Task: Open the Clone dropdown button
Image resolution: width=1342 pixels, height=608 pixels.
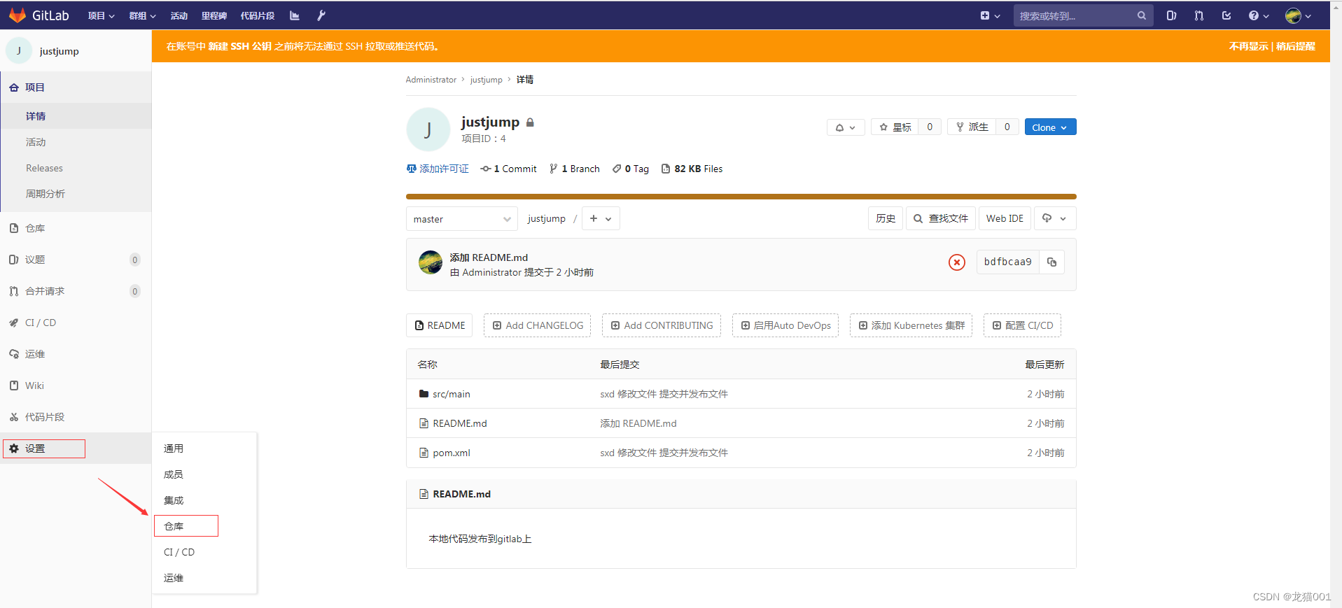Action: click(1050, 127)
